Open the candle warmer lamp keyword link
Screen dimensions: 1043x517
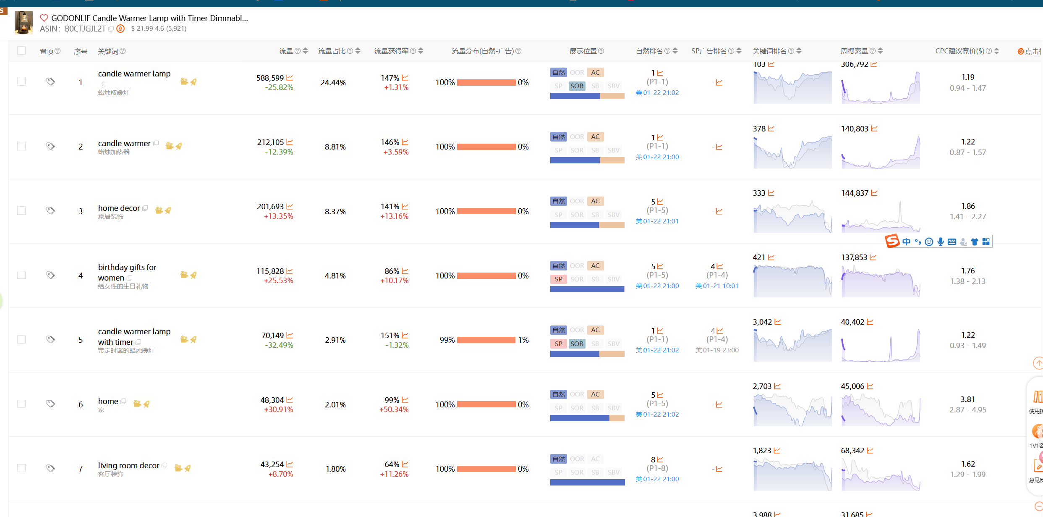point(134,73)
